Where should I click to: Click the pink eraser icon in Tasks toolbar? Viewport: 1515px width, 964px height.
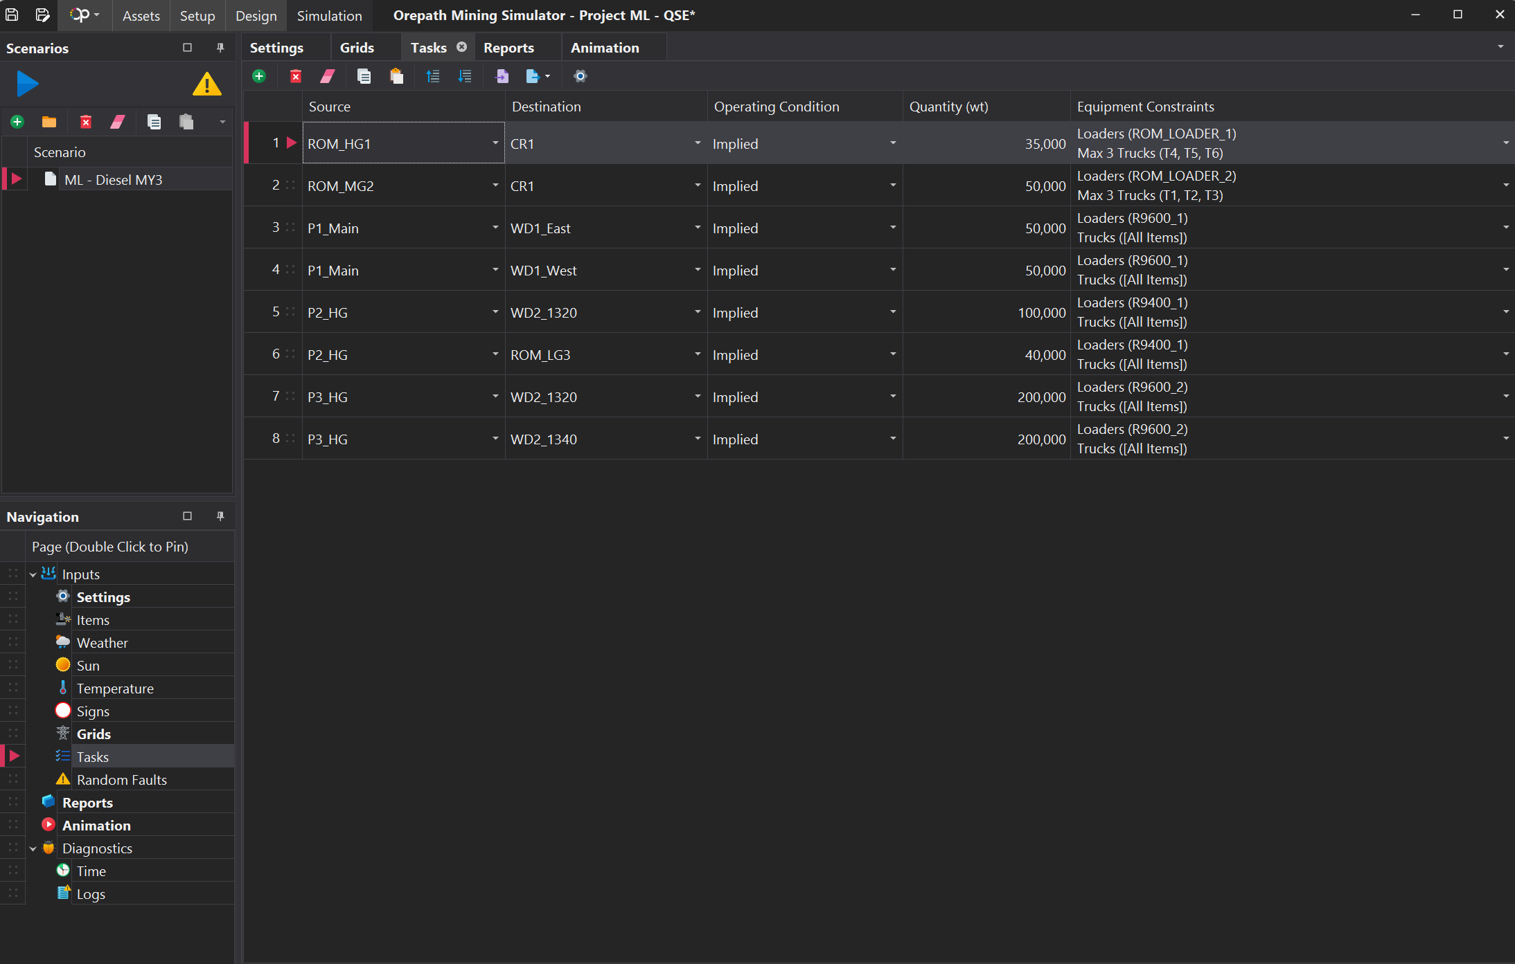tap(328, 76)
